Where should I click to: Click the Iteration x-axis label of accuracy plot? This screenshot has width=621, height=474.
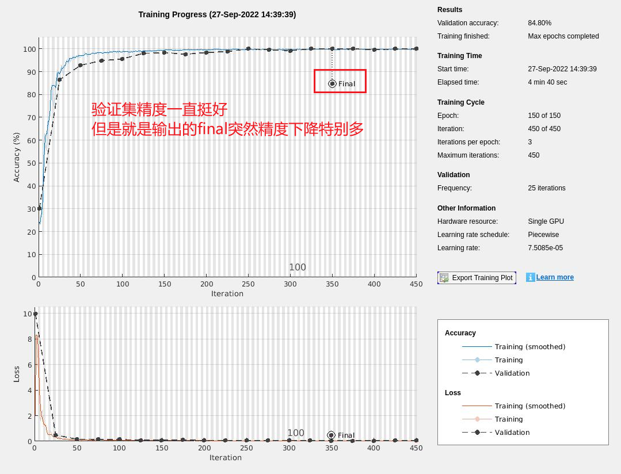227,293
